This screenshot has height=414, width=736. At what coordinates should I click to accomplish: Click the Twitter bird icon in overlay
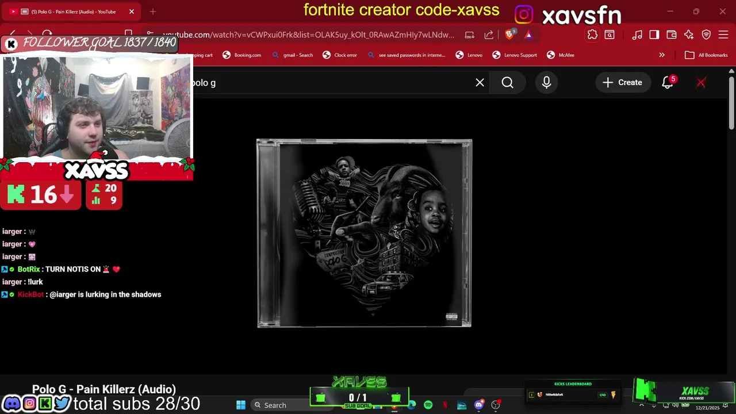(62, 404)
